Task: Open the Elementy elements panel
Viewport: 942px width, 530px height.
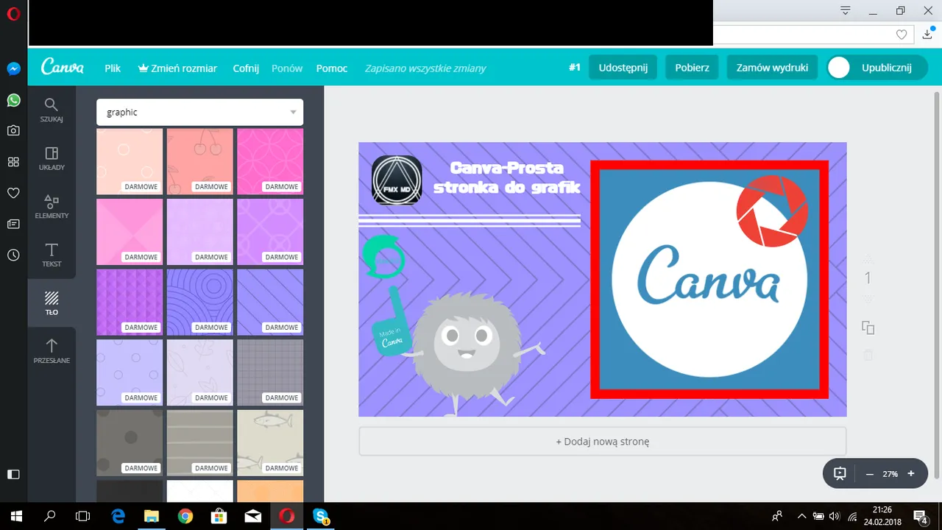Action: coord(52,207)
